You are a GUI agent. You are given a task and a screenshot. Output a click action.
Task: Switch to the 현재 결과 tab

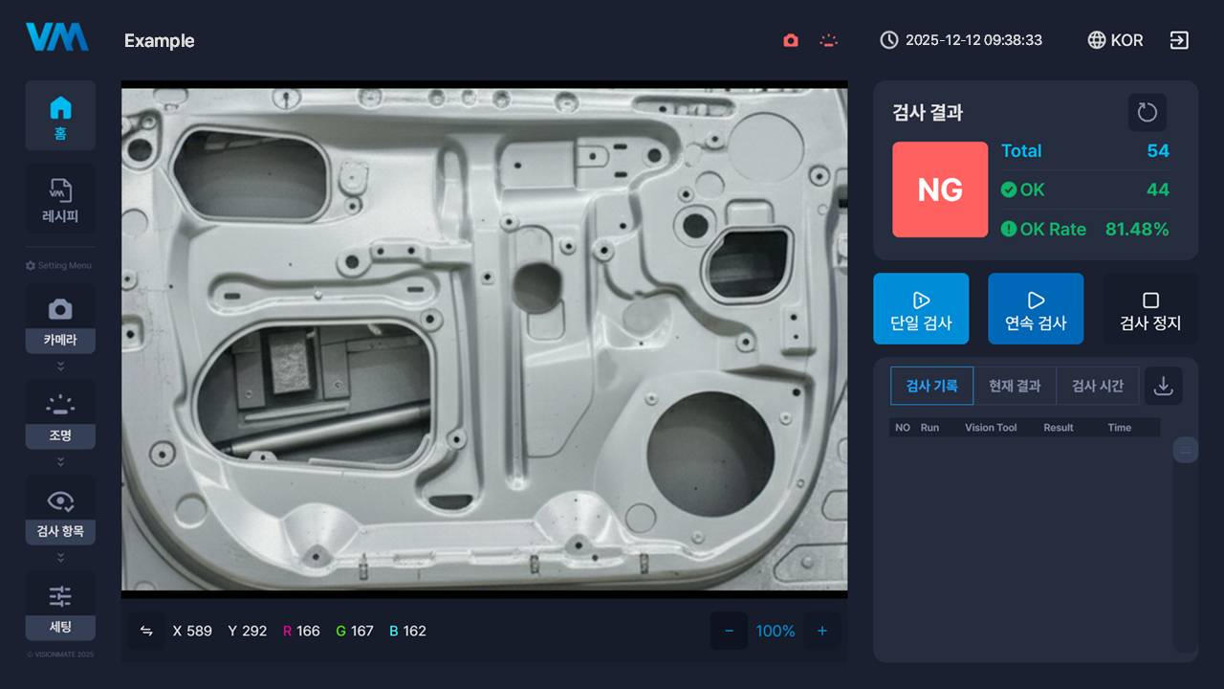tap(1014, 386)
